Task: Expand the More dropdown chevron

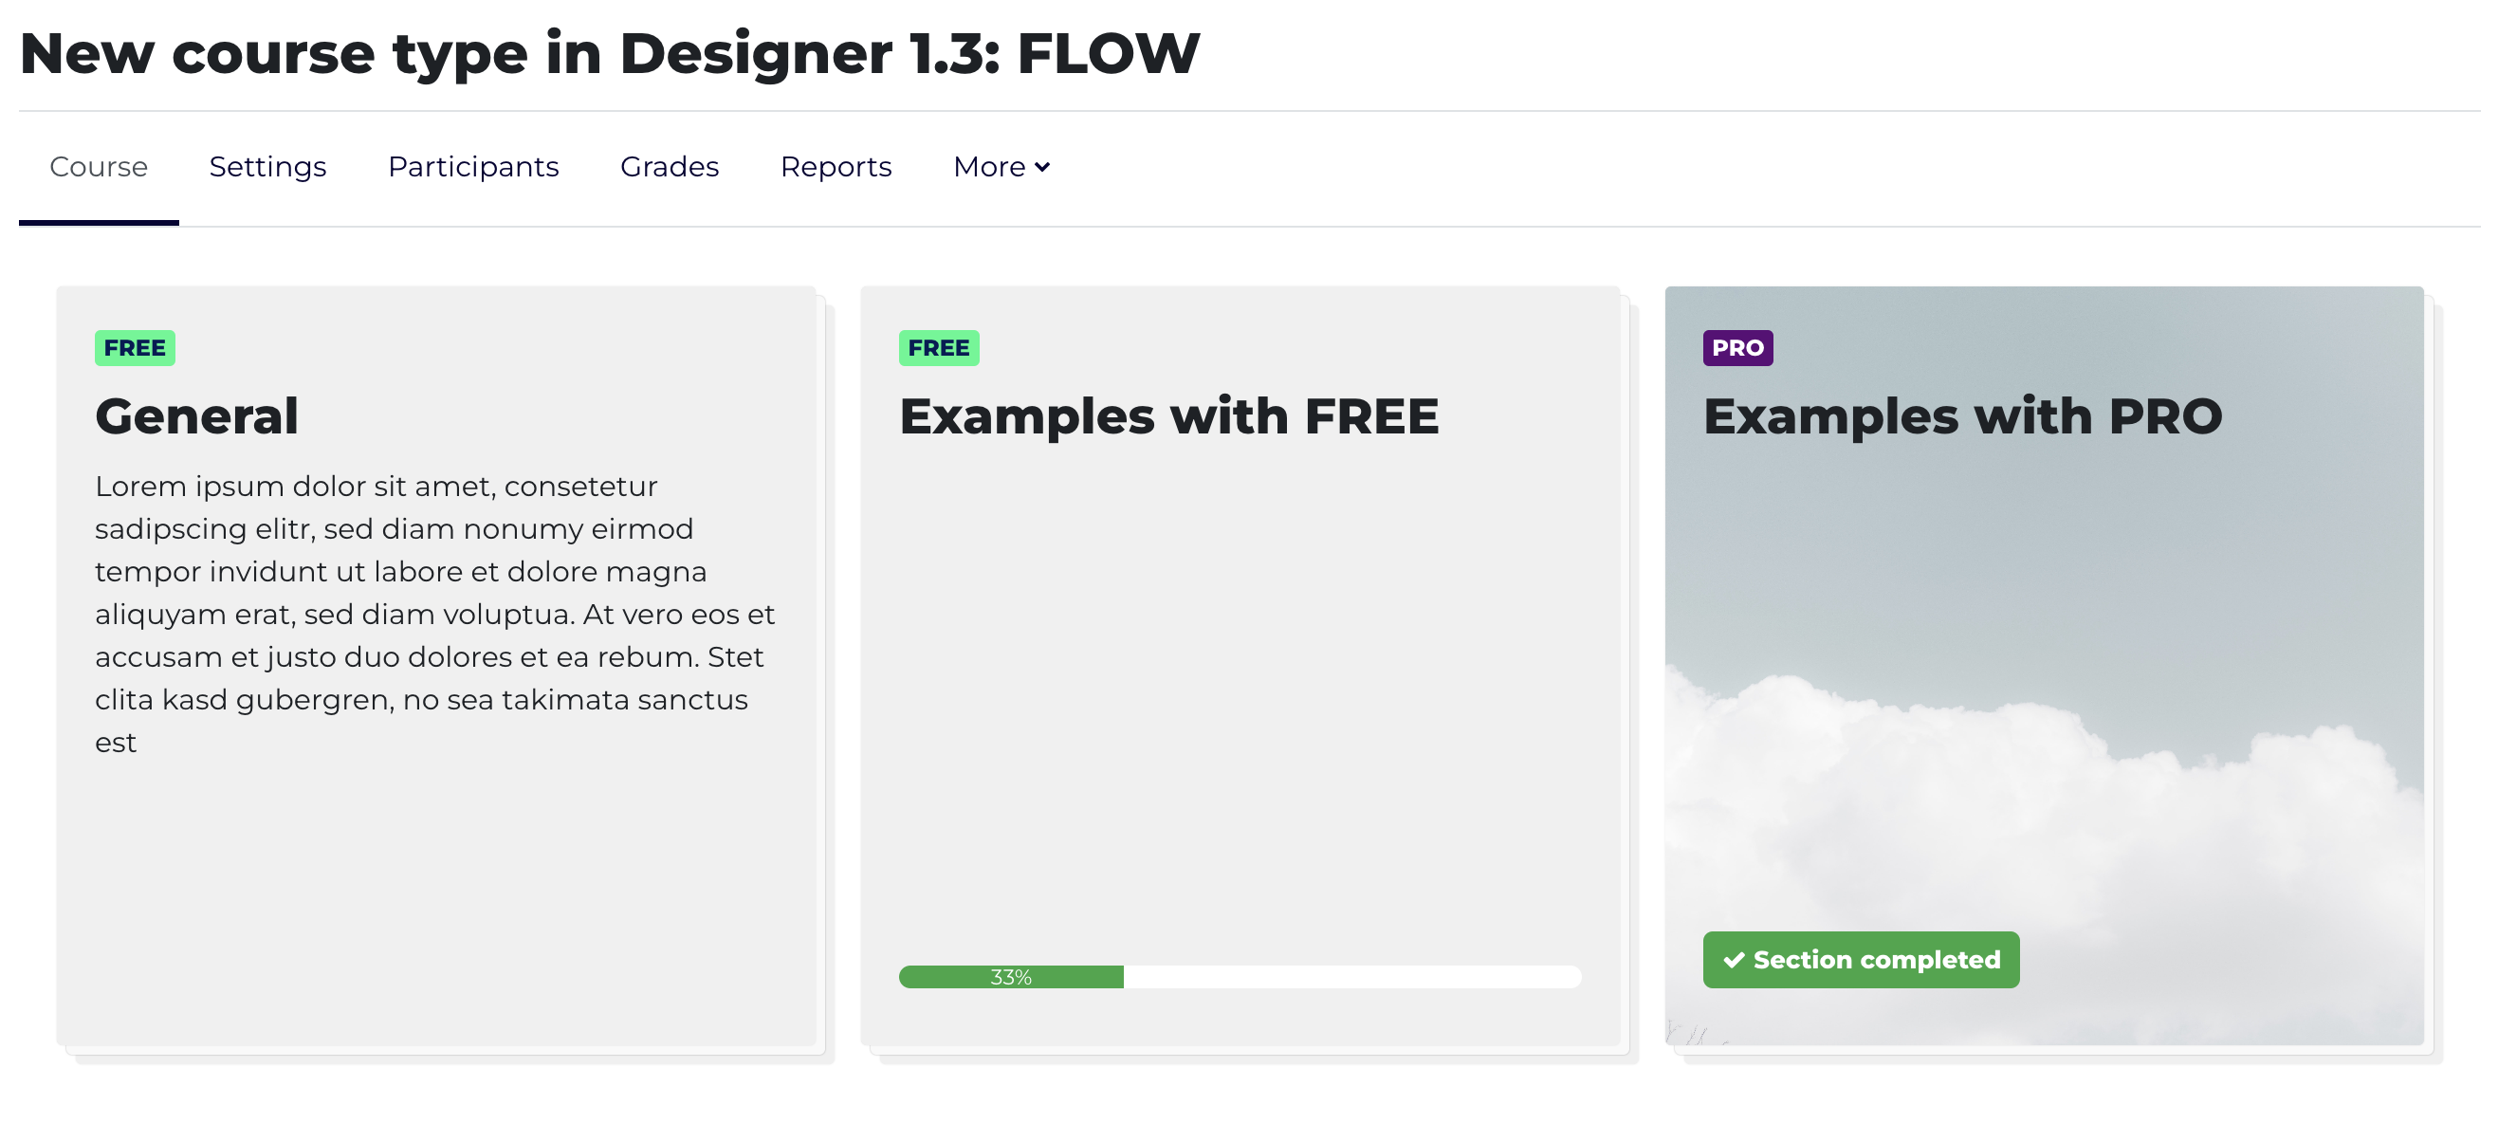Action: click(x=1042, y=167)
